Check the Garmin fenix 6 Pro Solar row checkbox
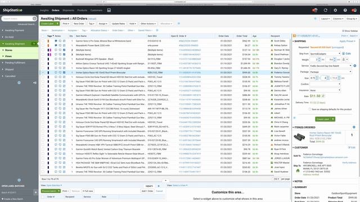Viewport: 360px width, 202px height. tap(43, 41)
